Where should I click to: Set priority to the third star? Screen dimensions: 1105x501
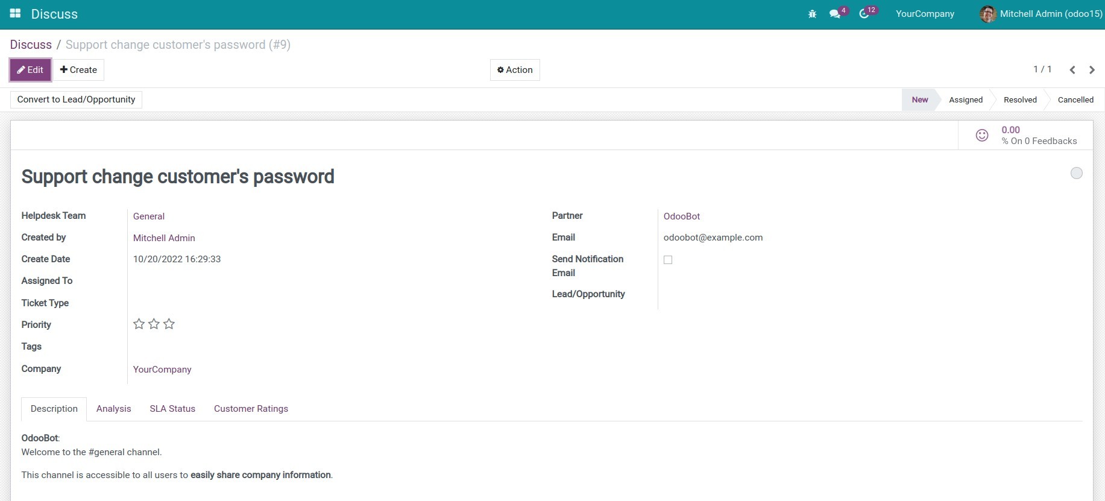(x=169, y=324)
